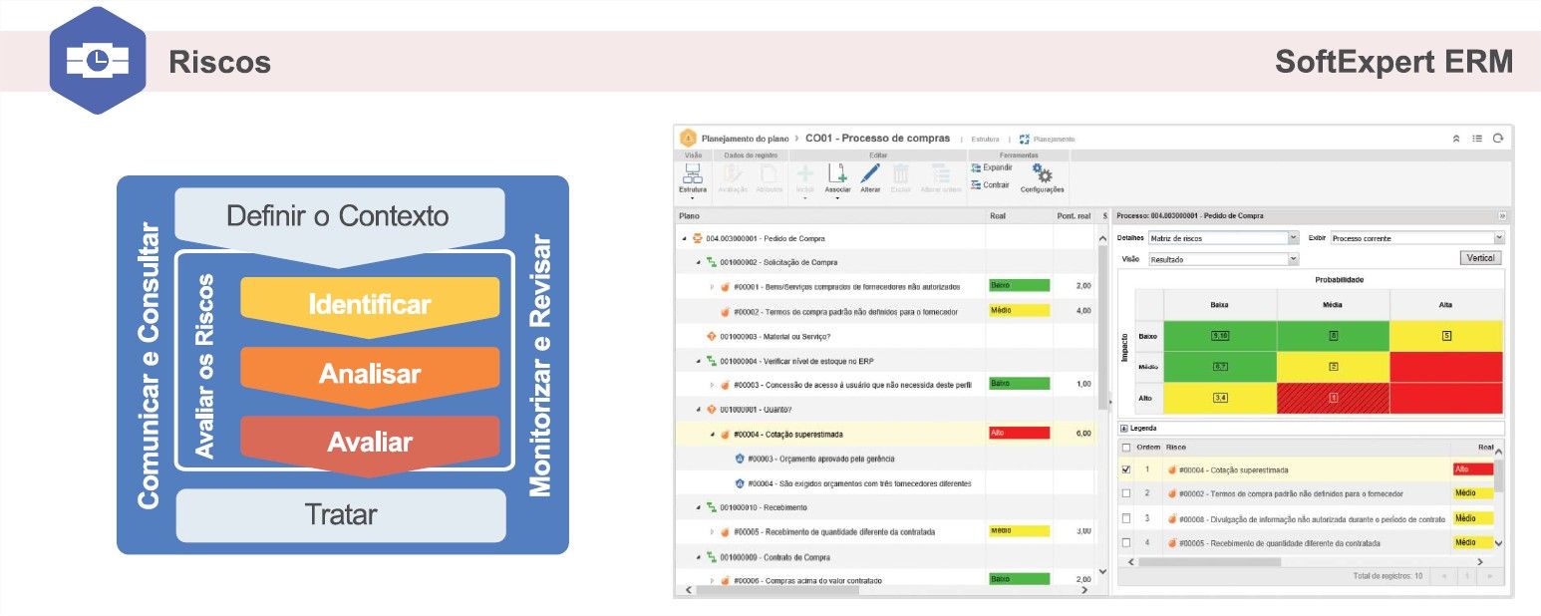
Task: Click the plan tree scroll-down arrow
Action: (1102, 572)
